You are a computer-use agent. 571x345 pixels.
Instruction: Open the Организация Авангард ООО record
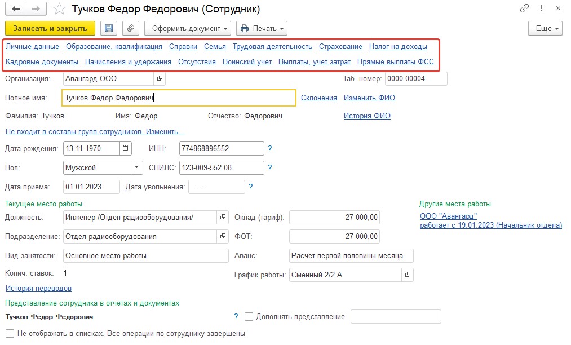coord(160,78)
